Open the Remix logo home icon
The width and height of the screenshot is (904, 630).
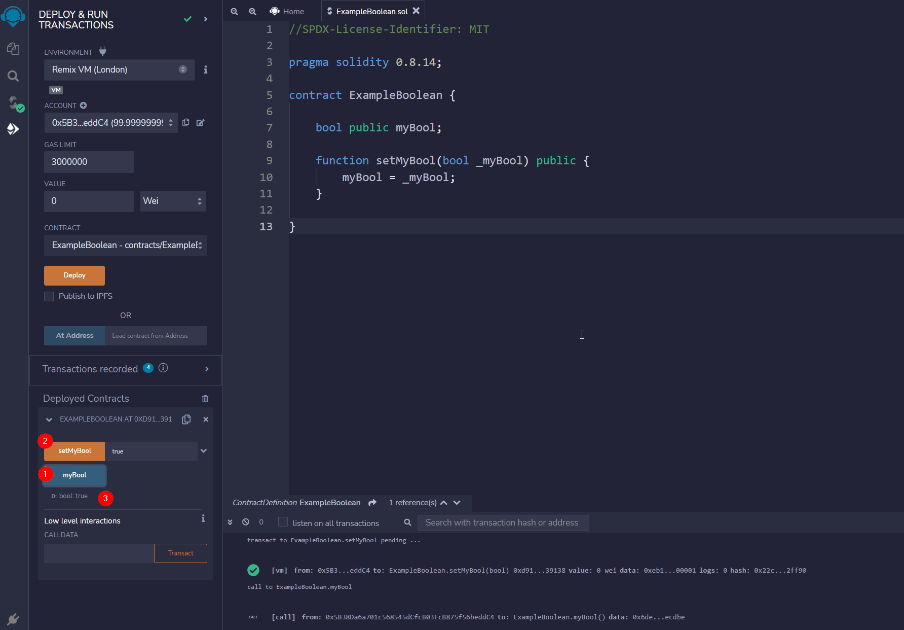point(13,16)
